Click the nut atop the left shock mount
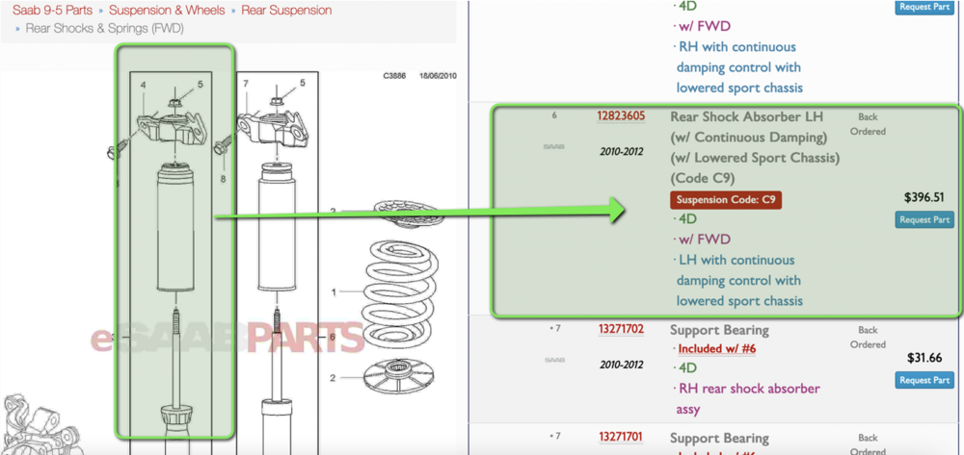Viewport: 964px width, 455px height. click(174, 101)
